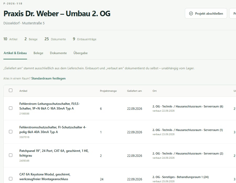Check the Fehlerstrom-Leitungsschutzschalter row checkbox
236x183 pixels.
tap(10, 108)
